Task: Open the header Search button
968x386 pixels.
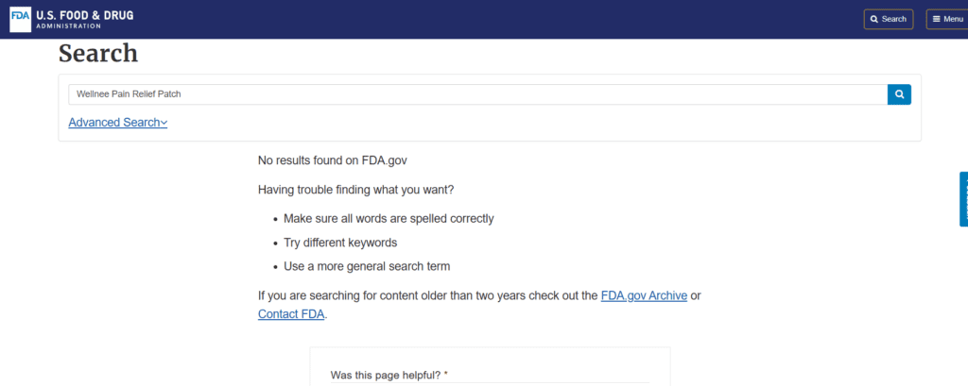Action: (889, 19)
